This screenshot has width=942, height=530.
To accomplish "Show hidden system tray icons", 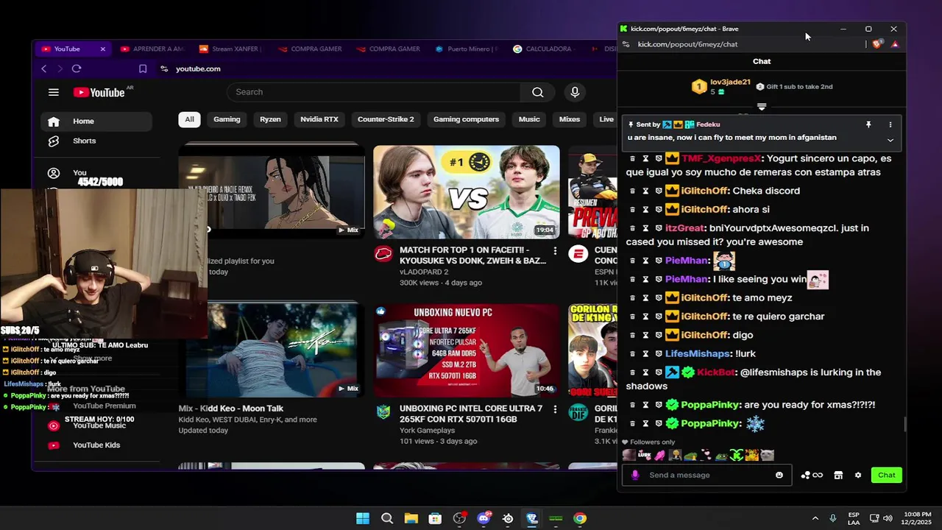I will 815,518.
